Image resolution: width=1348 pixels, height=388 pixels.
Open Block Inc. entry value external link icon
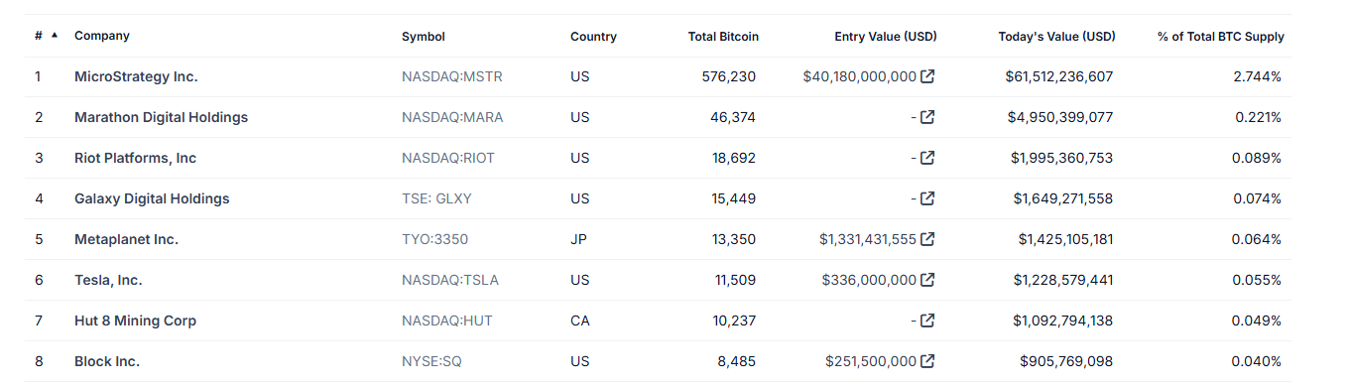click(x=927, y=361)
